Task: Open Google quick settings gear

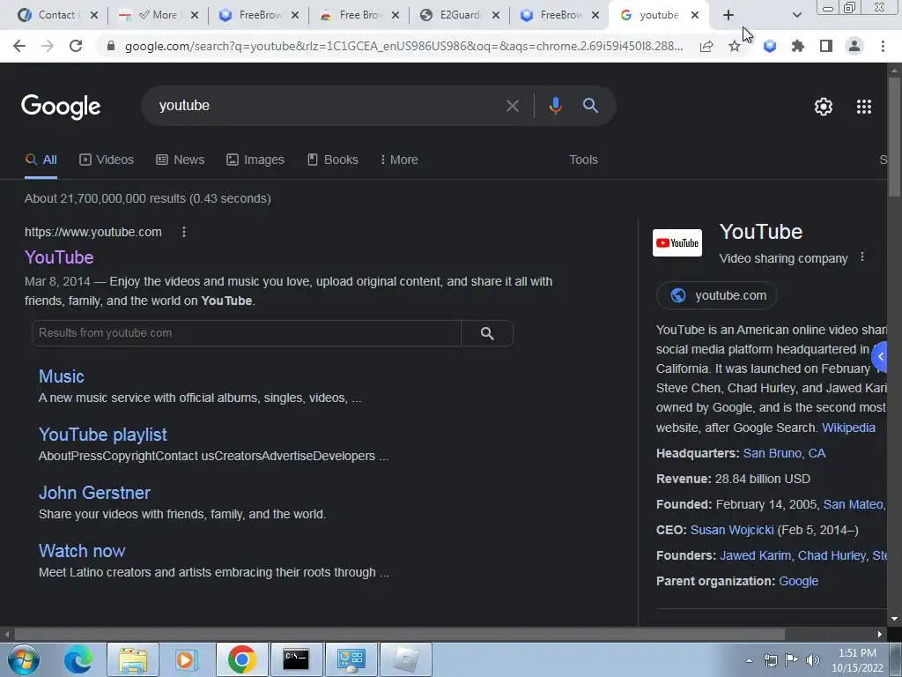Action: click(824, 107)
